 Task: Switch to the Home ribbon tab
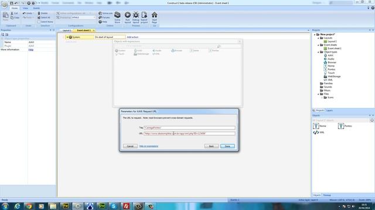click(15, 8)
